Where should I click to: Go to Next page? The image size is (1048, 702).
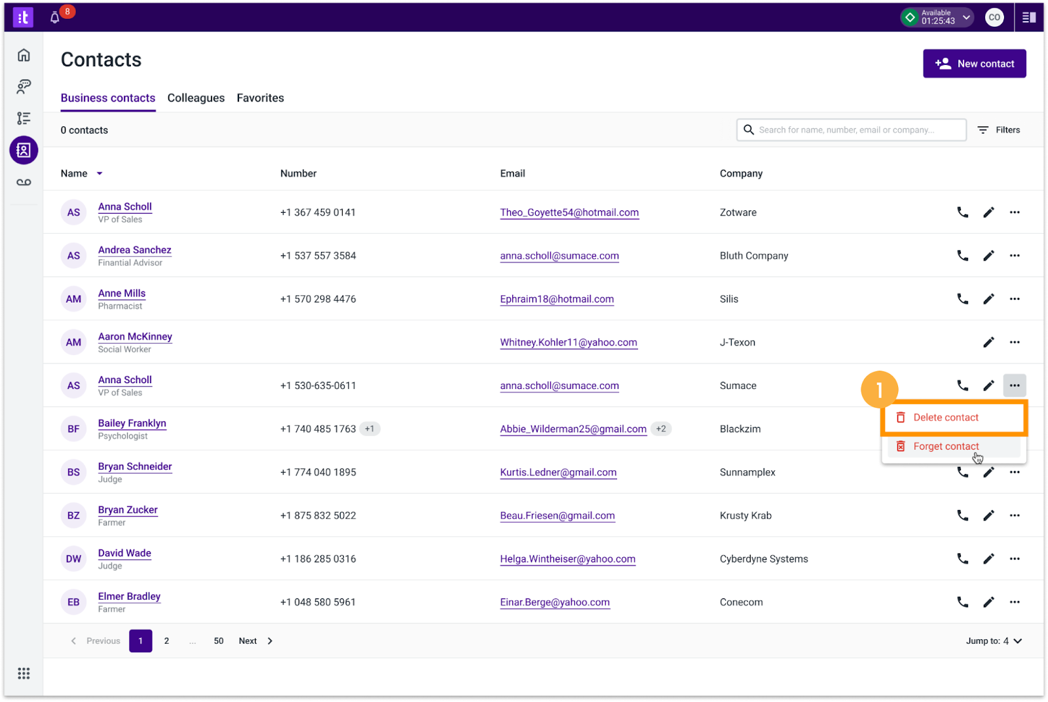(x=255, y=641)
